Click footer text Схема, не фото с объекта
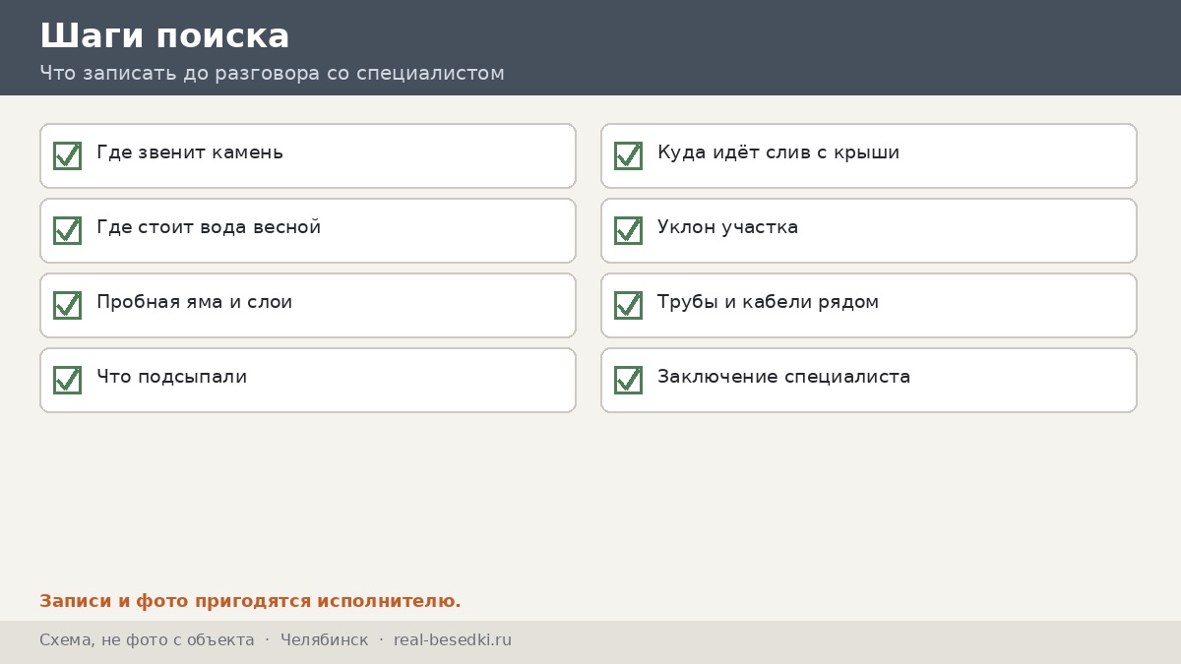 click(x=147, y=640)
